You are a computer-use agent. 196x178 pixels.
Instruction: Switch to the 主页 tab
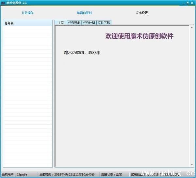pos(60,23)
